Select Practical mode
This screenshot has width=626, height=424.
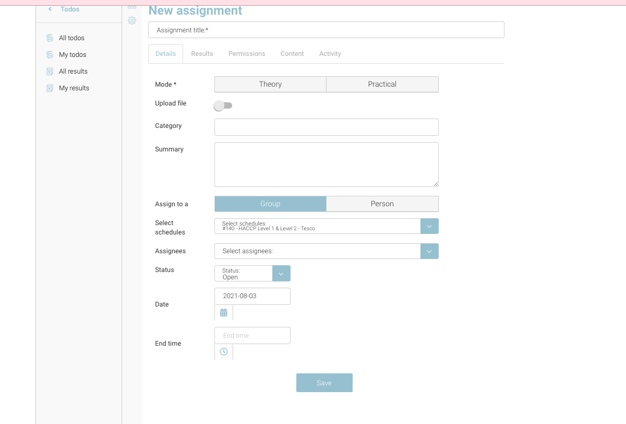click(x=382, y=84)
